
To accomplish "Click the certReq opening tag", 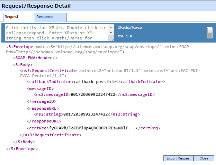I will click(x=38, y=128).
